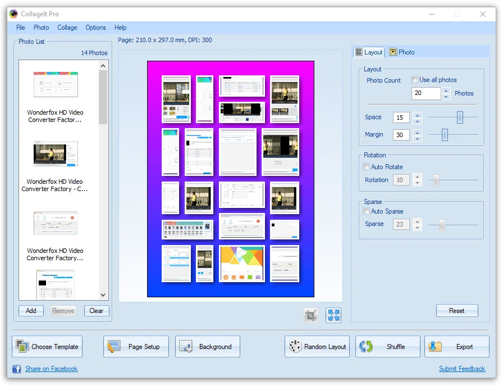503x385 pixels.
Task: Click the Photo Count input field
Action: click(x=426, y=93)
